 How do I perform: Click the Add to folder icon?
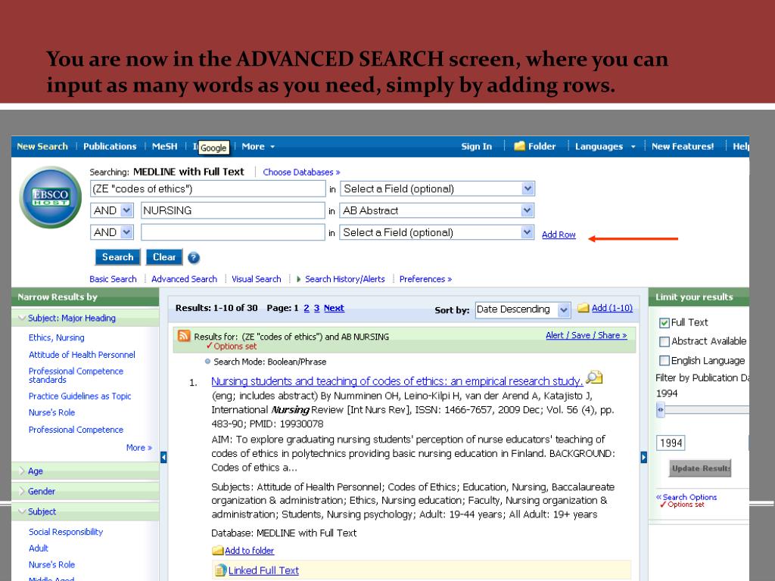pyautogui.click(x=217, y=551)
